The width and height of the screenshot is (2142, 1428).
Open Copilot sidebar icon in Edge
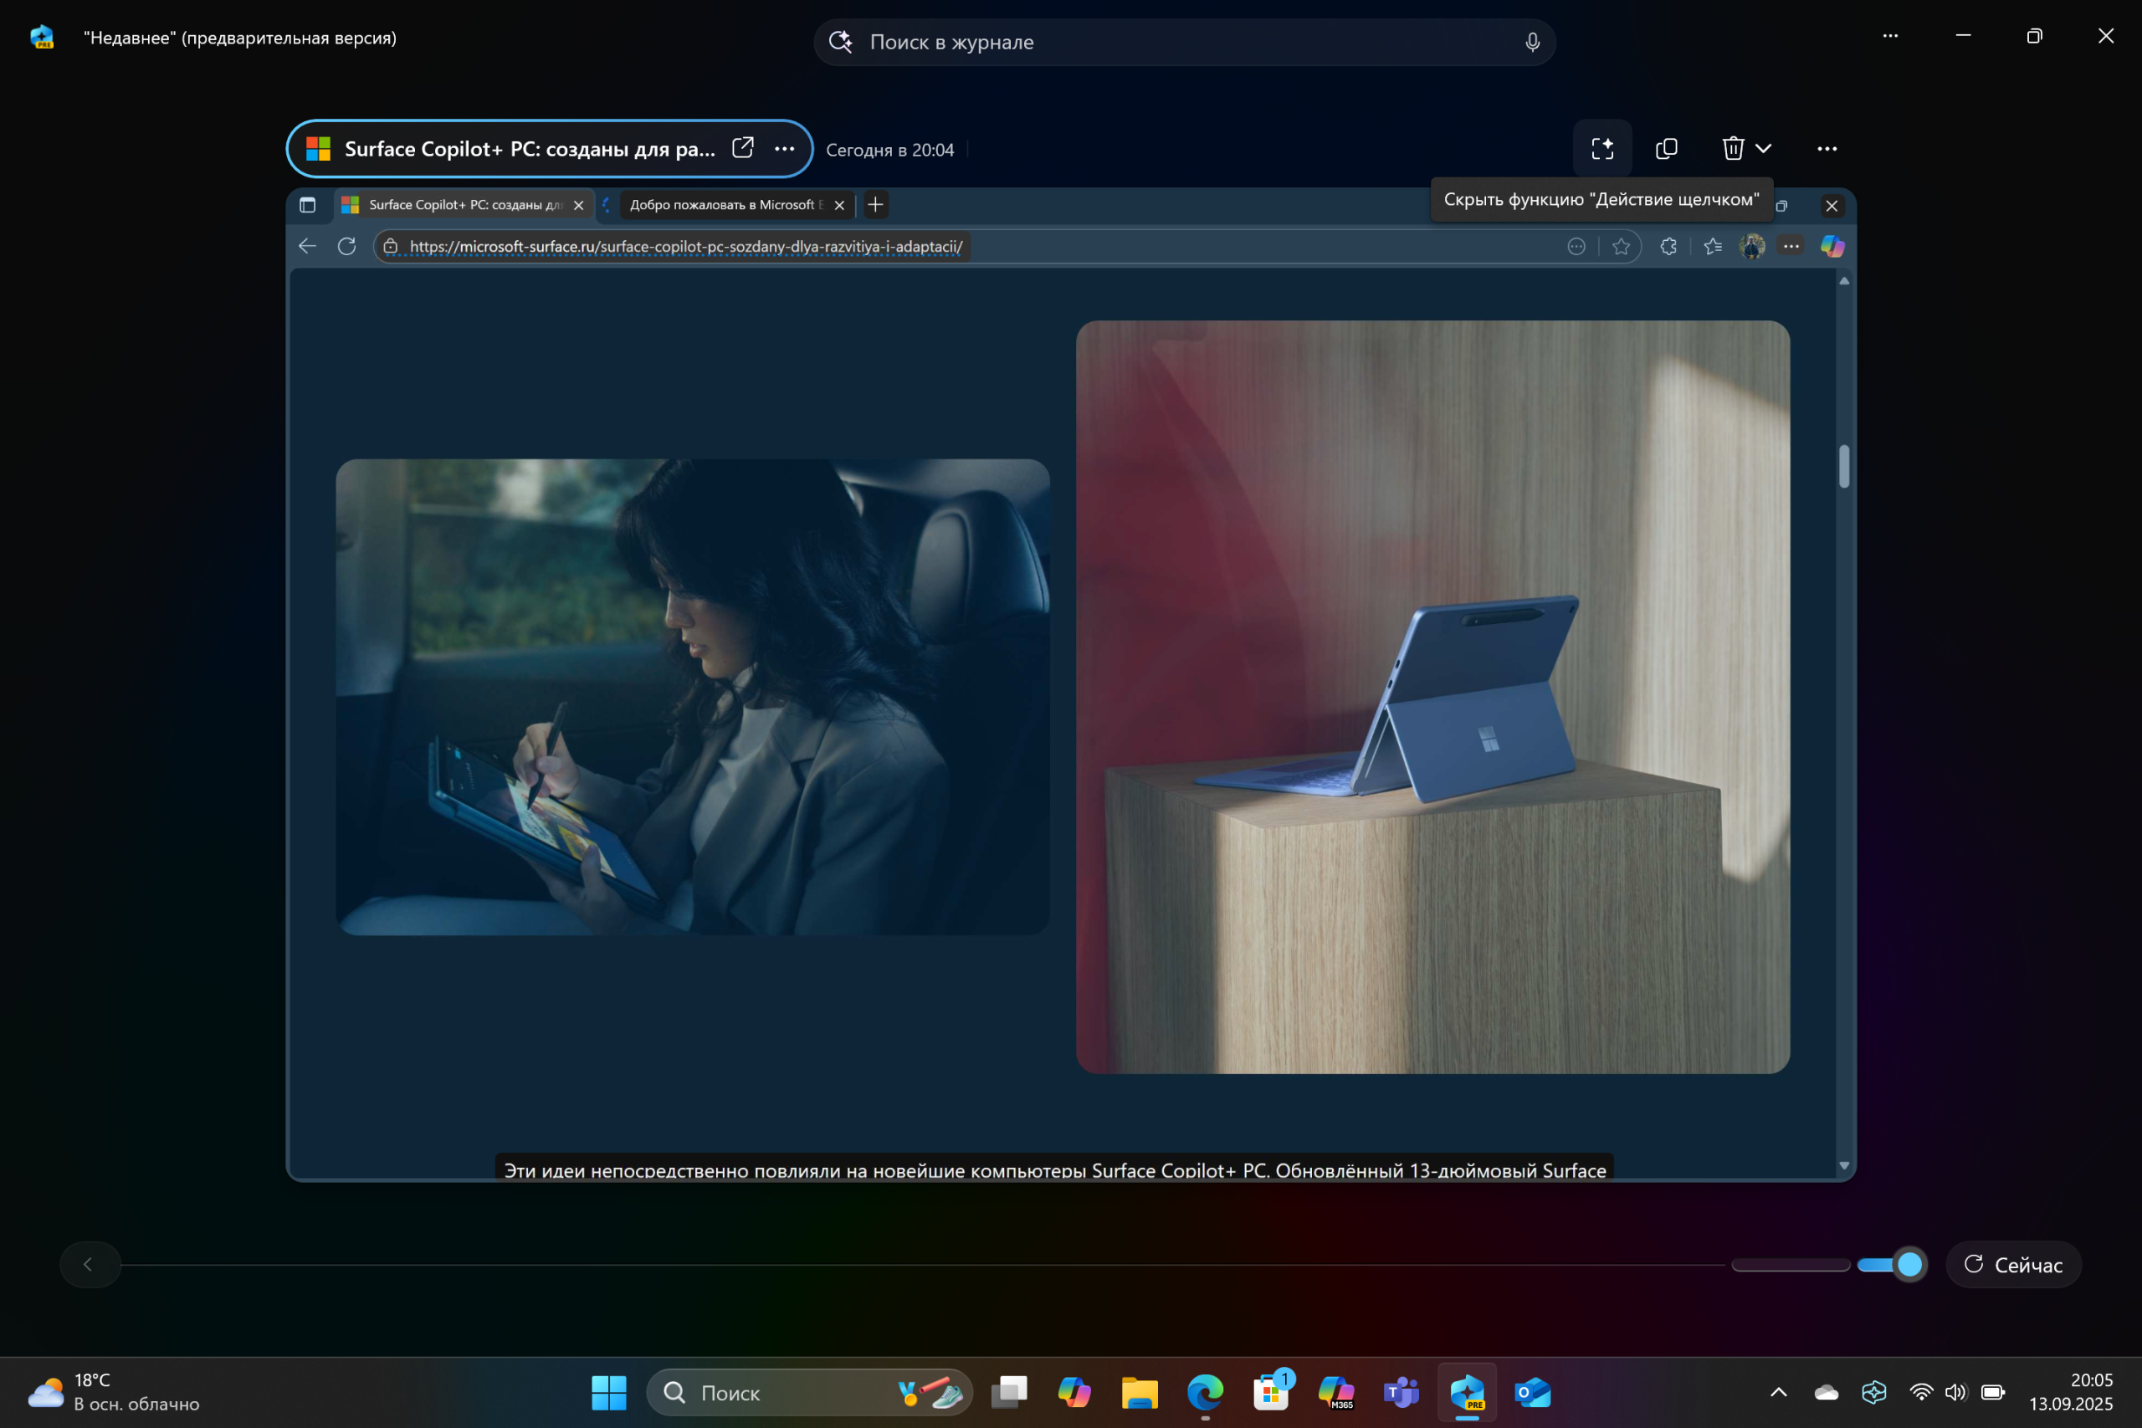tap(1832, 247)
